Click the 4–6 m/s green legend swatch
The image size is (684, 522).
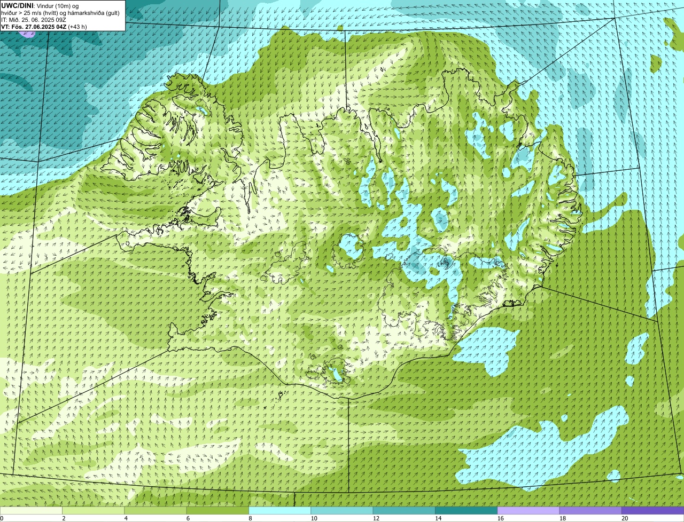point(156,511)
